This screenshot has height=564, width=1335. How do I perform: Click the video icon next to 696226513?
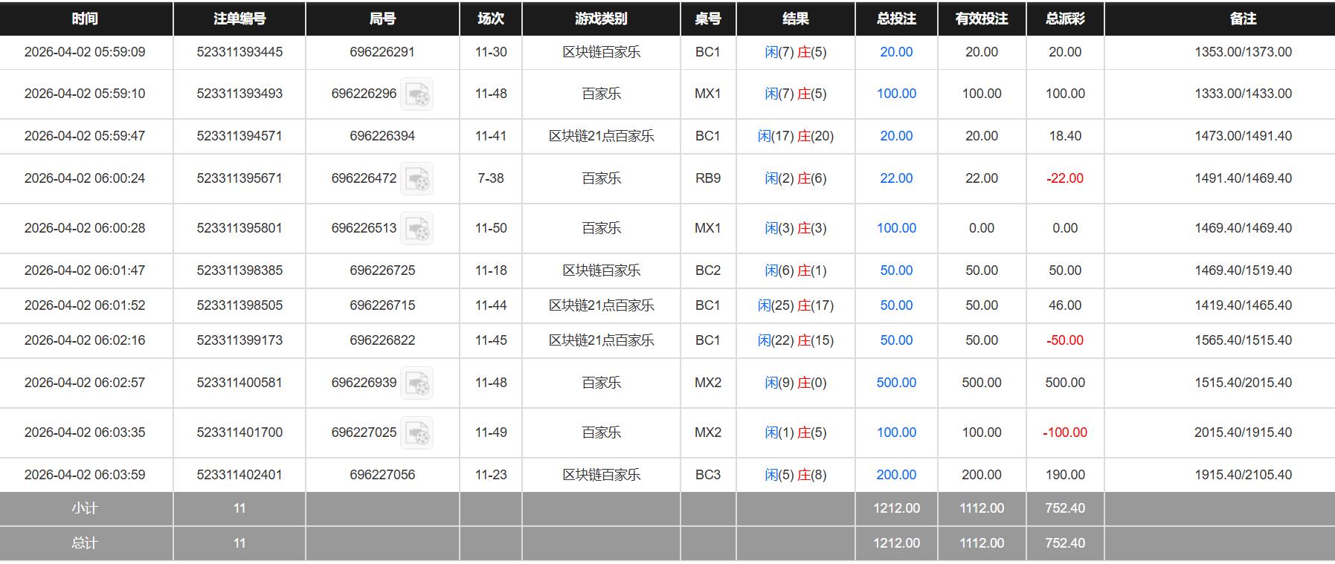416,229
